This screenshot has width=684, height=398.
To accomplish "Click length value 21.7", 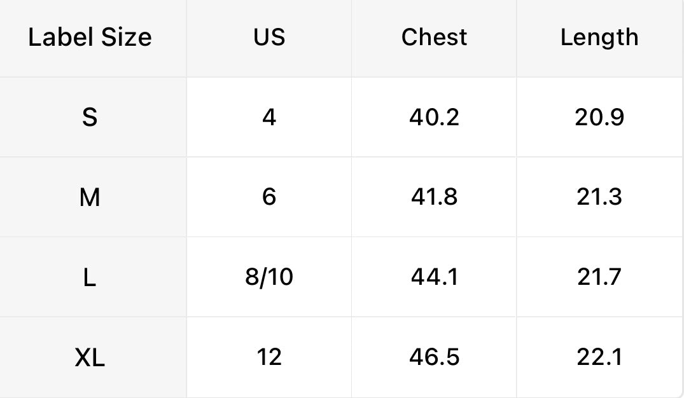I will pos(599,277).
